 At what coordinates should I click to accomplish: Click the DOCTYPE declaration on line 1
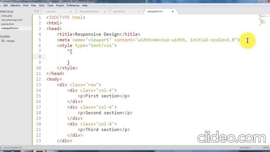coord(66,18)
